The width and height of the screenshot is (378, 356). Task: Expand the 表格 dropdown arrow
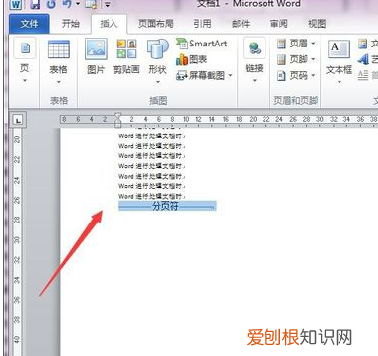coord(59,82)
